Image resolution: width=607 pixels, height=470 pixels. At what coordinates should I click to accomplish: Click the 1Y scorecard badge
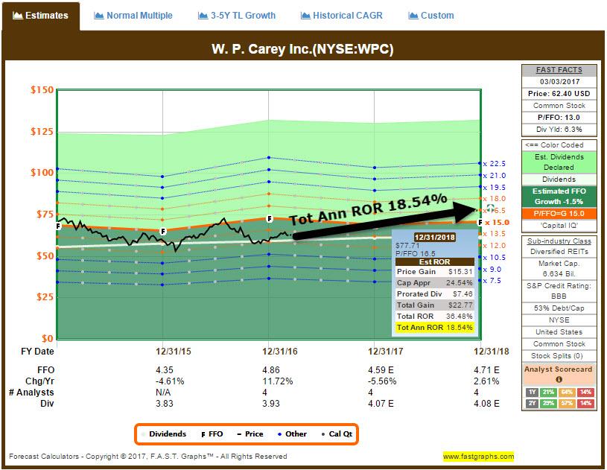[x=533, y=392]
